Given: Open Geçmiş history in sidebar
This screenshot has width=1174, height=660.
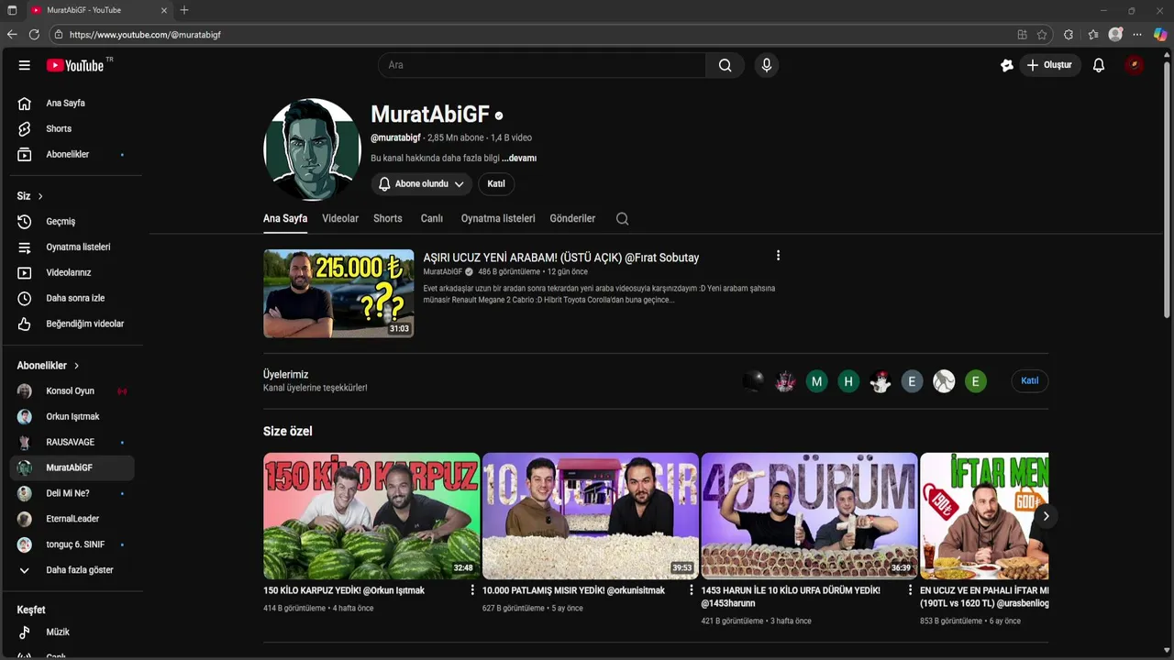Looking at the screenshot, I should point(72,221).
